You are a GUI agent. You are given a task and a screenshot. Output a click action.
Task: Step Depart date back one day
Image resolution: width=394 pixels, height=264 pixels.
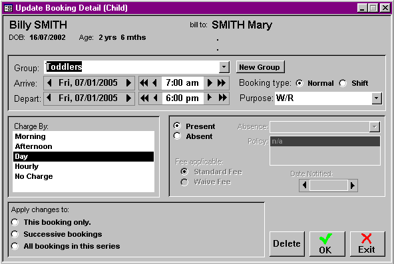[49, 98]
